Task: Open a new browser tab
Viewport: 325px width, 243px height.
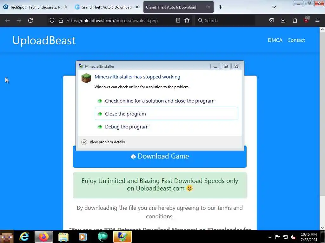Action: coord(220,7)
